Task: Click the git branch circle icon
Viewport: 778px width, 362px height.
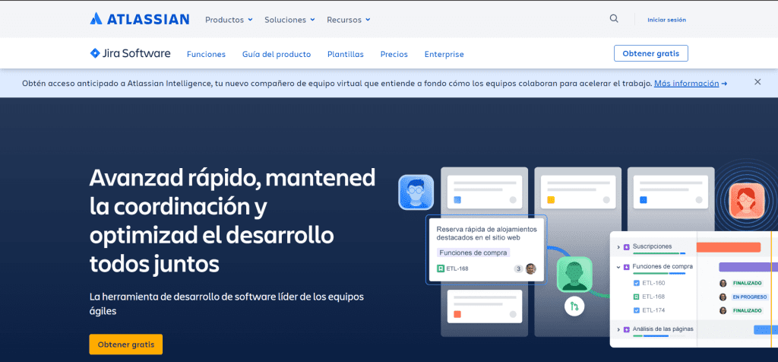Action: click(574, 306)
